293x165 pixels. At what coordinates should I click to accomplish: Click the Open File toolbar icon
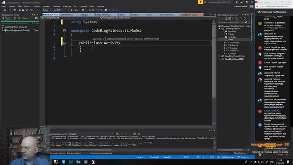20,10
